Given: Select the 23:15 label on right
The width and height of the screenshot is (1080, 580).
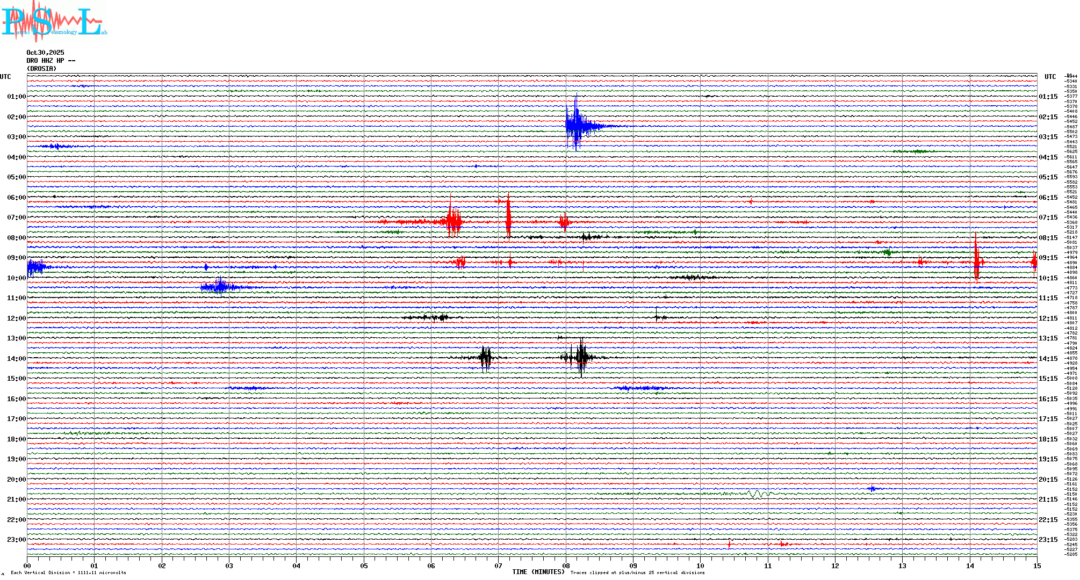Looking at the screenshot, I should (x=1048, y=540).
